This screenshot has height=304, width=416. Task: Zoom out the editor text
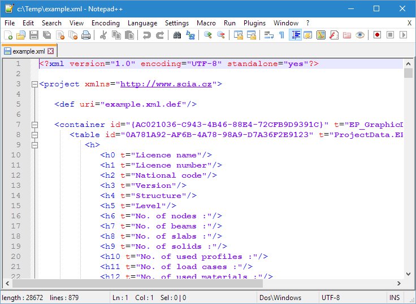click(x=221, y=35)
